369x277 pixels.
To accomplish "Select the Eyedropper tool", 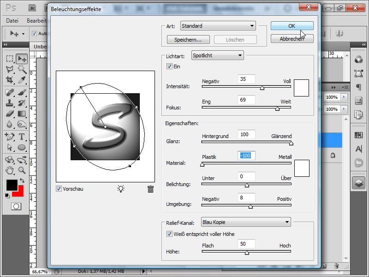I will tap(22, 80).
